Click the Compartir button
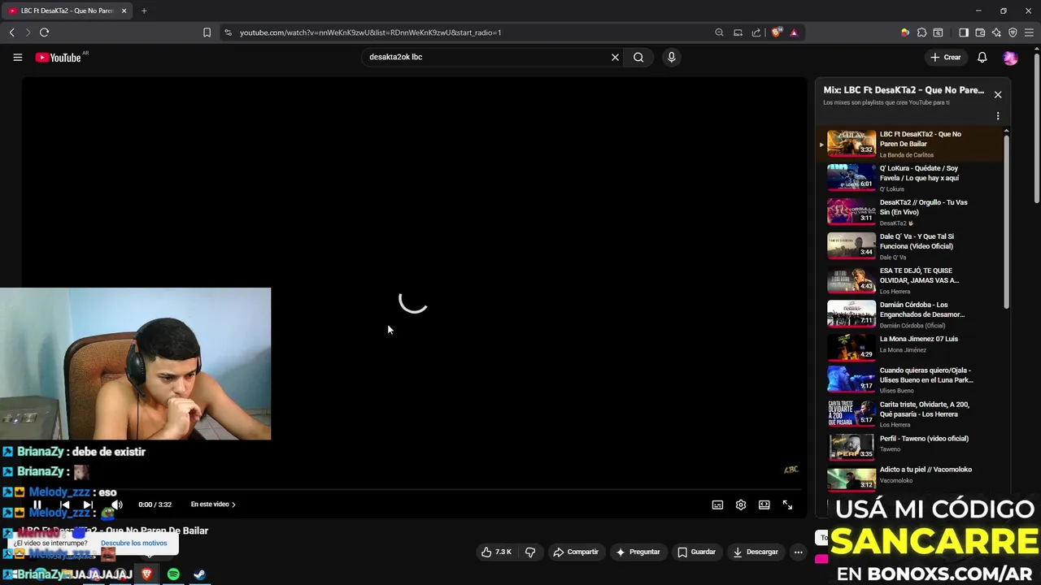This screenshot has height=585, width=1041. tap(576, 552)
